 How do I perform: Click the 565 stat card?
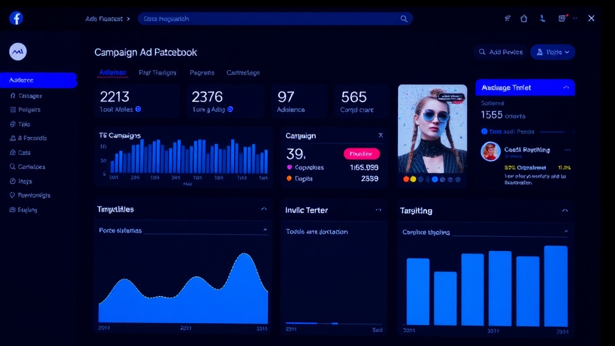tap(361, 101)
